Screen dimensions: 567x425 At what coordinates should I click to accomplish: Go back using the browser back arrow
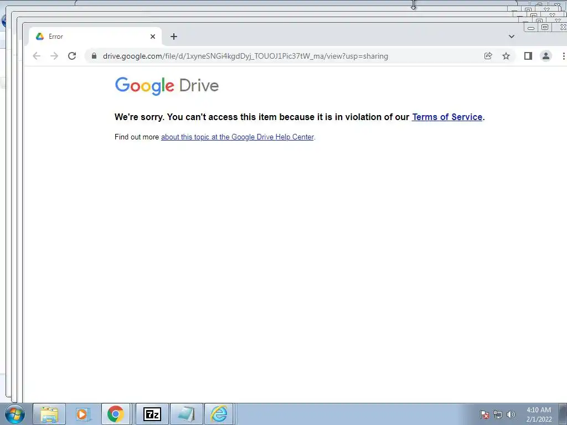tap(37, 56)
